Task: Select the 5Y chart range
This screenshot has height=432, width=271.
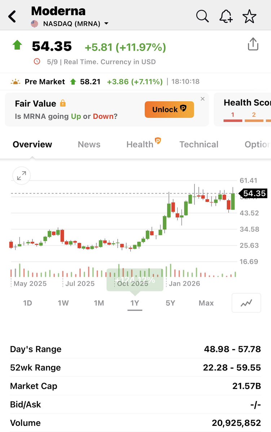Action: tap(170, 303)
